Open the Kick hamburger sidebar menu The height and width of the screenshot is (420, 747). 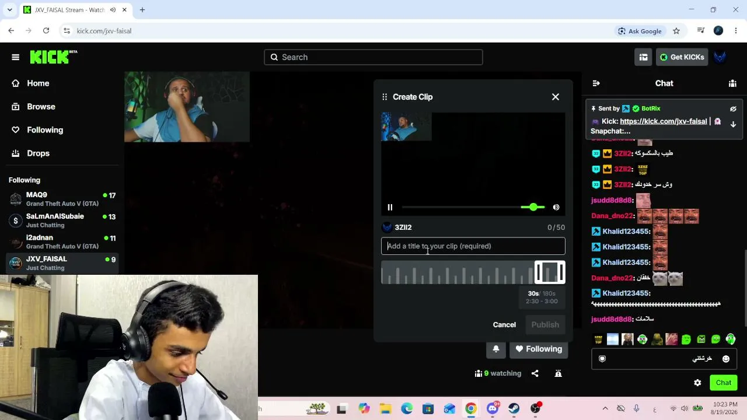point(16,57)
